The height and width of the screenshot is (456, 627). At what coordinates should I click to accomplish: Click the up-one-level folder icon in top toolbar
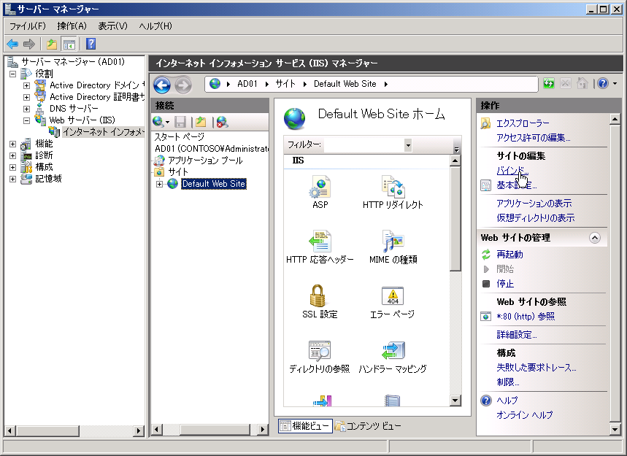click(52, 44)
